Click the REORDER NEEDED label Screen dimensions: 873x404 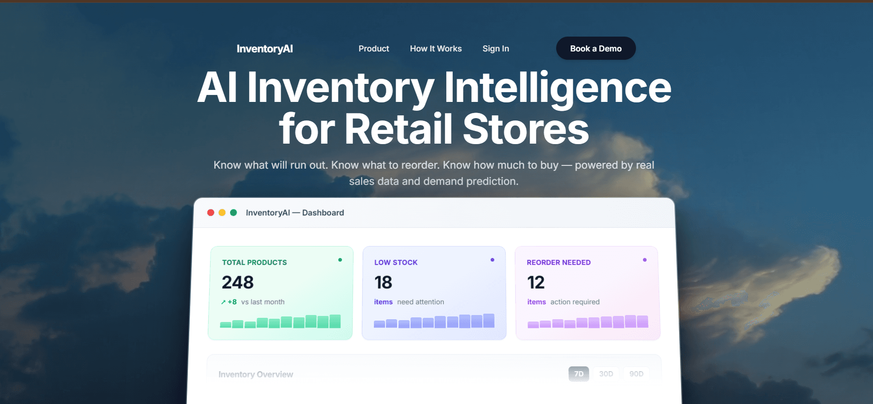click(x=558, y=262)
